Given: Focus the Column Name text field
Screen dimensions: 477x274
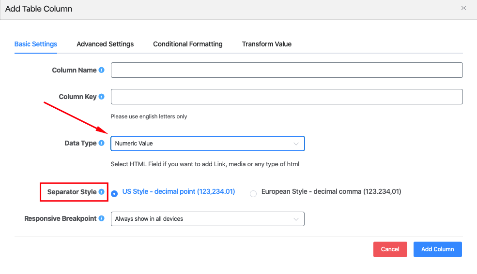Looking at the screenshot, I should [x=287, y=70].
